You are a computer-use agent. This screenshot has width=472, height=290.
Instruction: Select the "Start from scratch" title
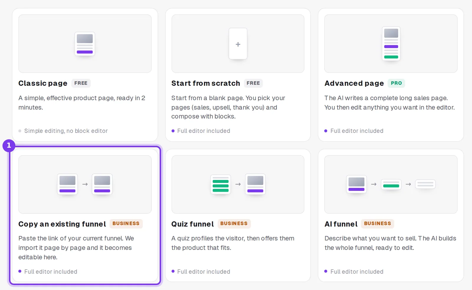coord(206,83)
